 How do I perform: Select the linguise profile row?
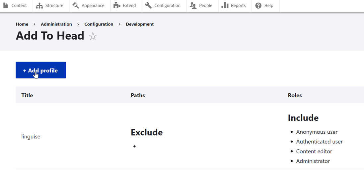[x=190, y=136]
